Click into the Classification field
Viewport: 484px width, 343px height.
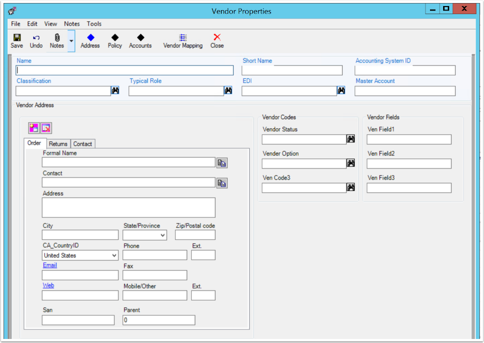click(x=63, y=91)
